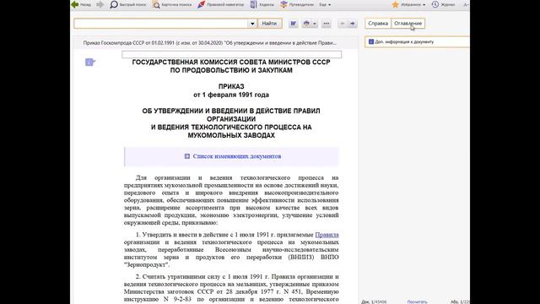Viewport: 540px width, 304px height.
Task: Click the document title bar Приказ Госкомпрода СССР
Action: pos(209,43)
